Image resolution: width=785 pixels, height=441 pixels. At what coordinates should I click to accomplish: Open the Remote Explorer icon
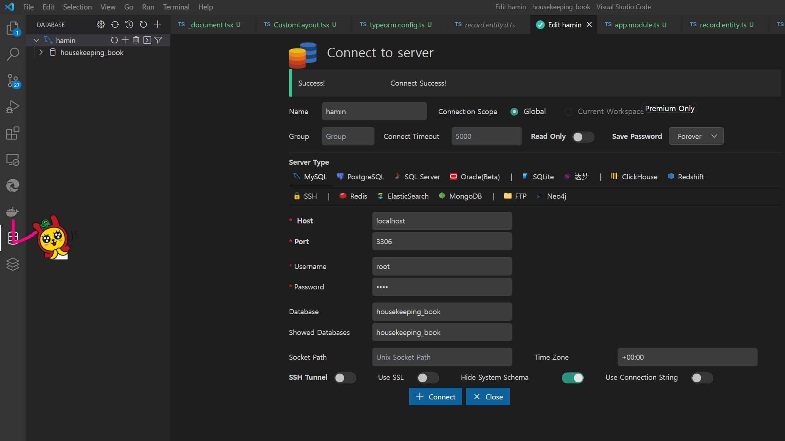[x=13, y=160]
